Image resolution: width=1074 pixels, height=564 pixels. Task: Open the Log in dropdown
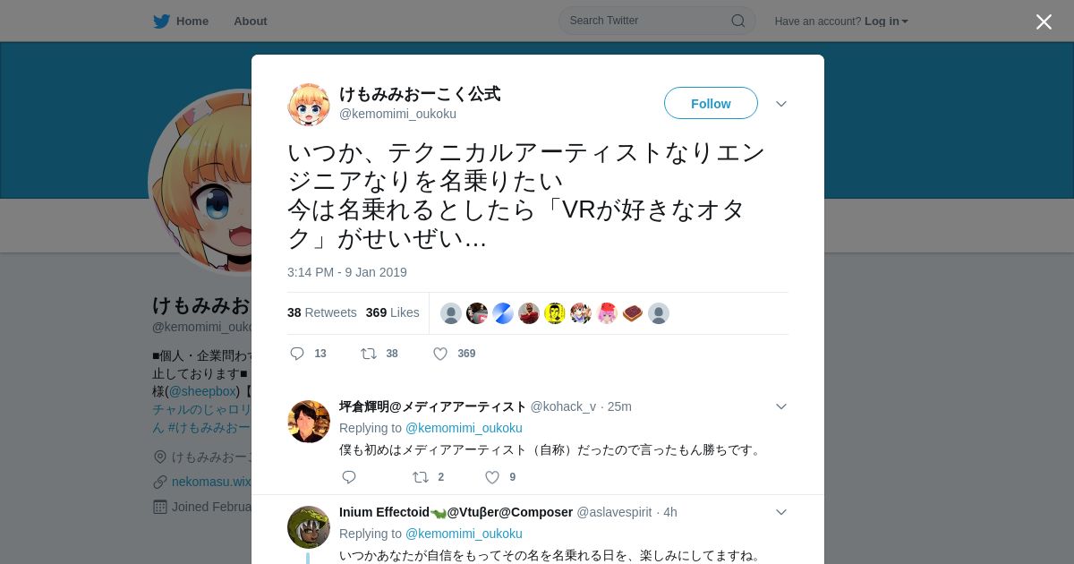pyautogui.click(x=886, y=21)
